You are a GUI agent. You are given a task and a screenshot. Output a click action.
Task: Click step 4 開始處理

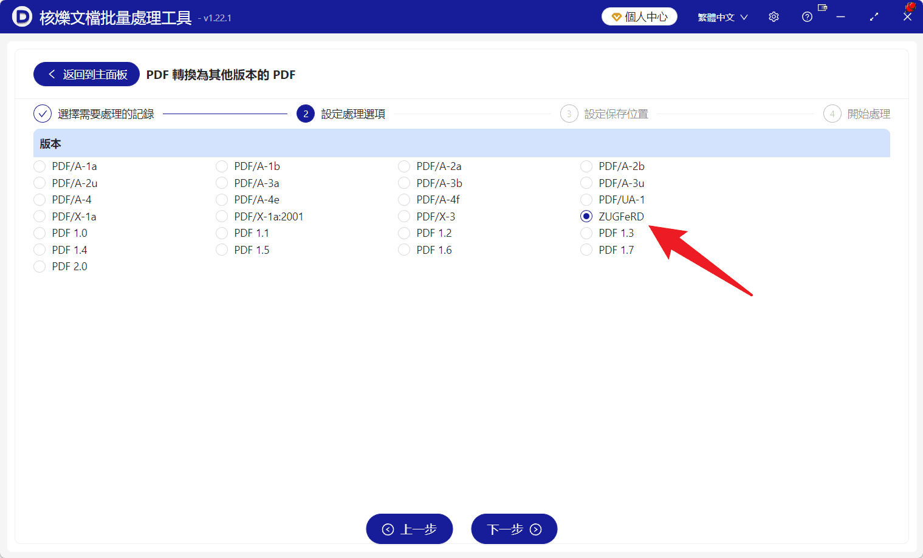point(857,114)
